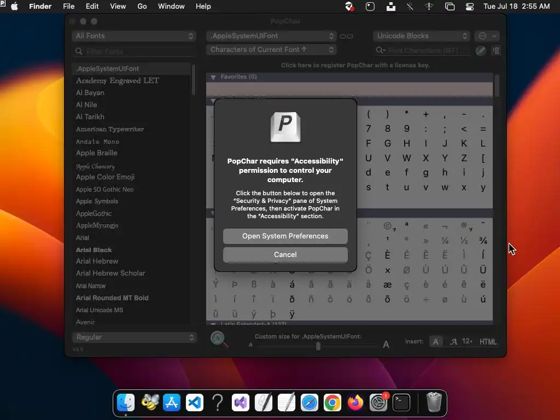Open the View menu

point(118,7)
